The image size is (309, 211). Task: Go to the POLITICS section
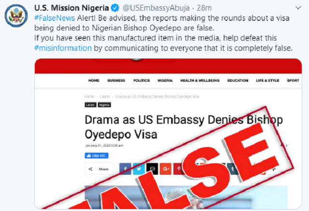click(x=141, y=80)
